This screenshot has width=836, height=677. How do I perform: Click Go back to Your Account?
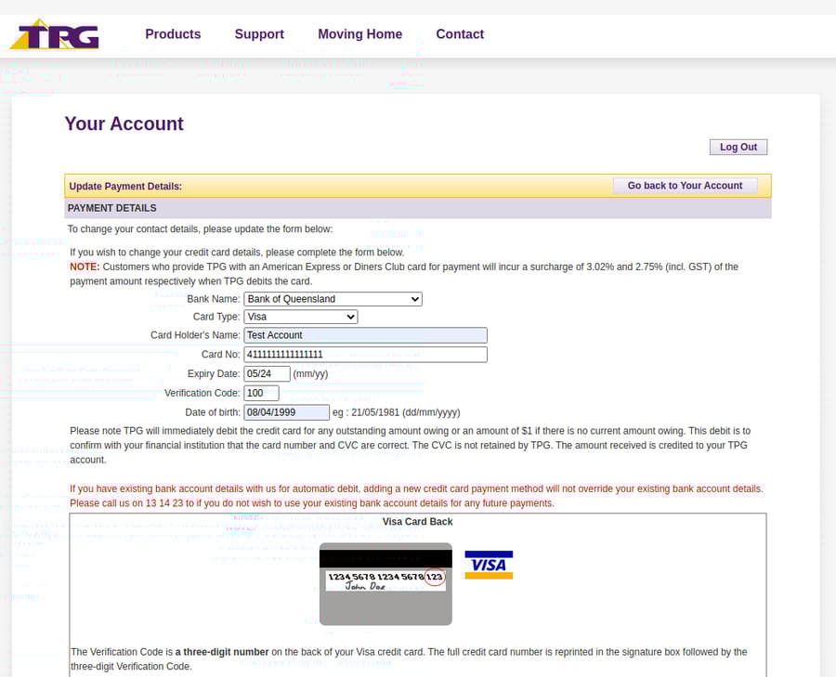coord(685,185)
